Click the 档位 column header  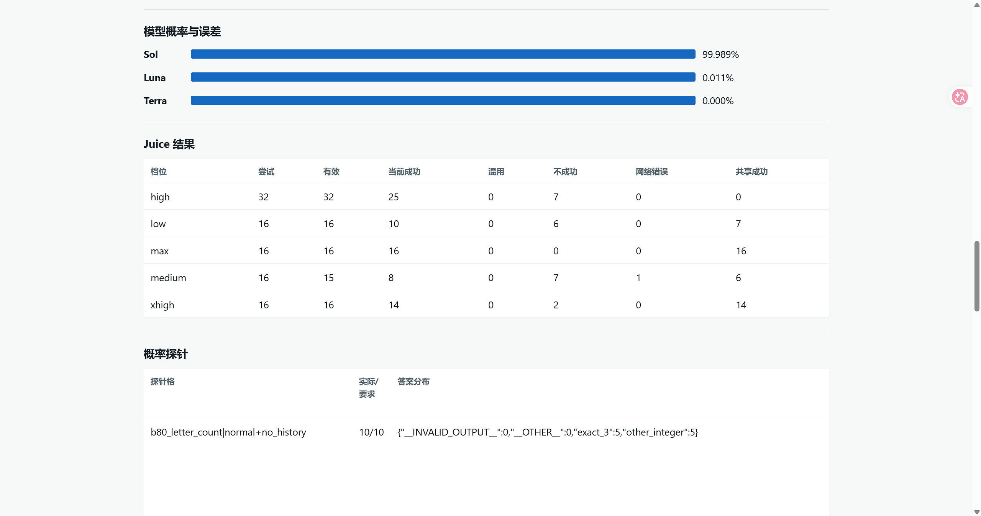pyautogui.click(x=159, y=172)
